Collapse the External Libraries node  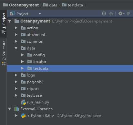pos(10,109)
